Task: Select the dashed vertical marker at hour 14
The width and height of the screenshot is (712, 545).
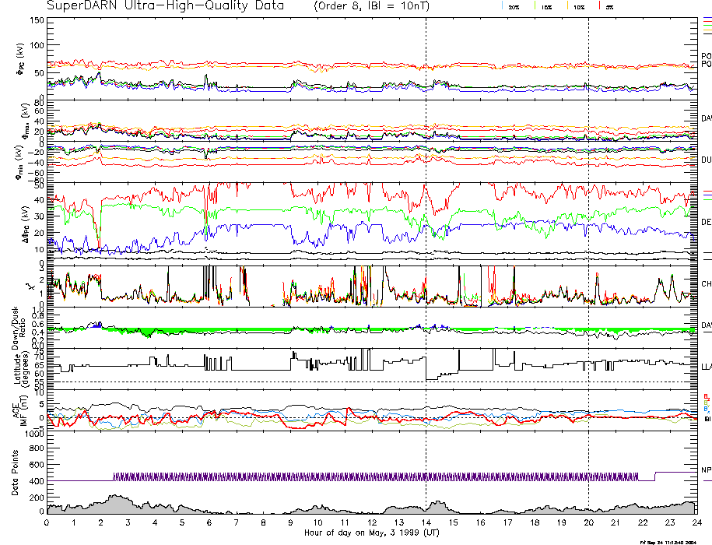Action: [426, 234]
